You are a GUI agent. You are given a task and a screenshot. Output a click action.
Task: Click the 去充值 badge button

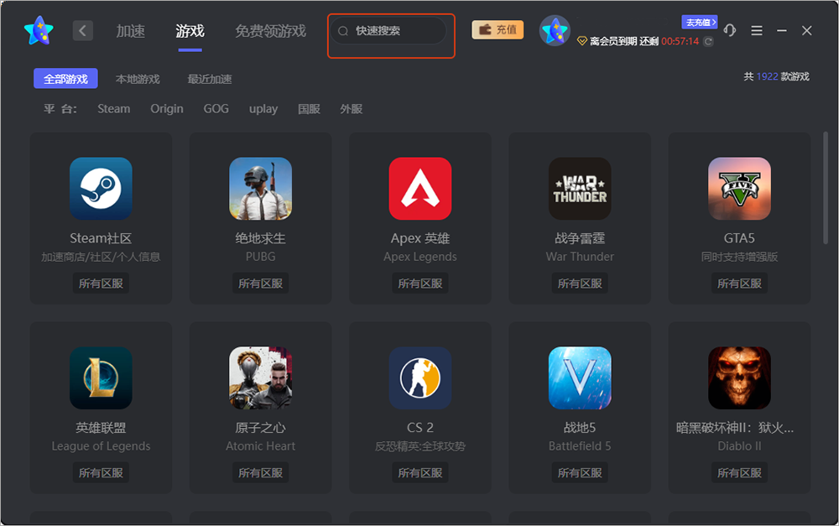(x=700, y=22)
